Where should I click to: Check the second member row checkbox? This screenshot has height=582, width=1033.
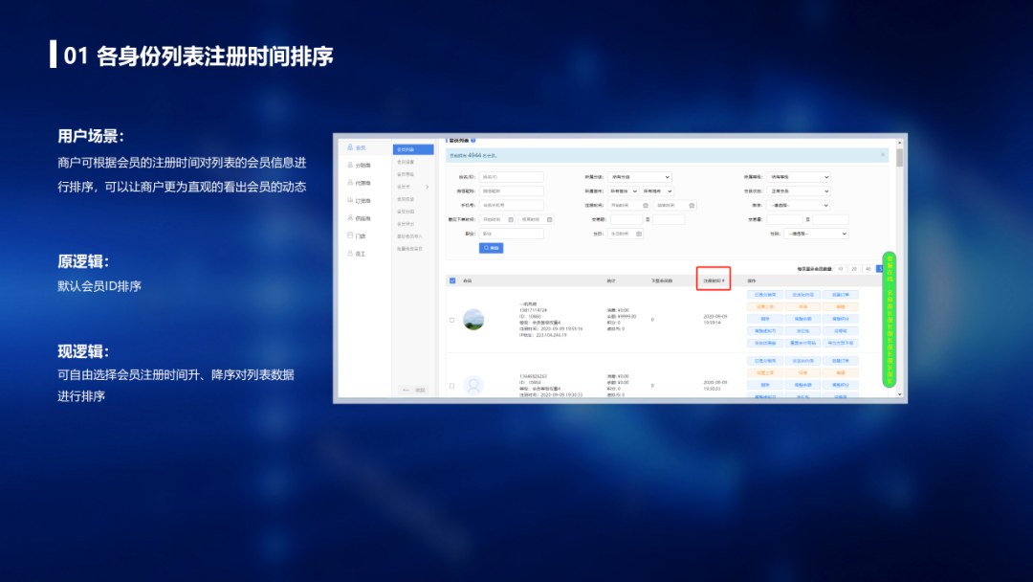coord(452,386)
